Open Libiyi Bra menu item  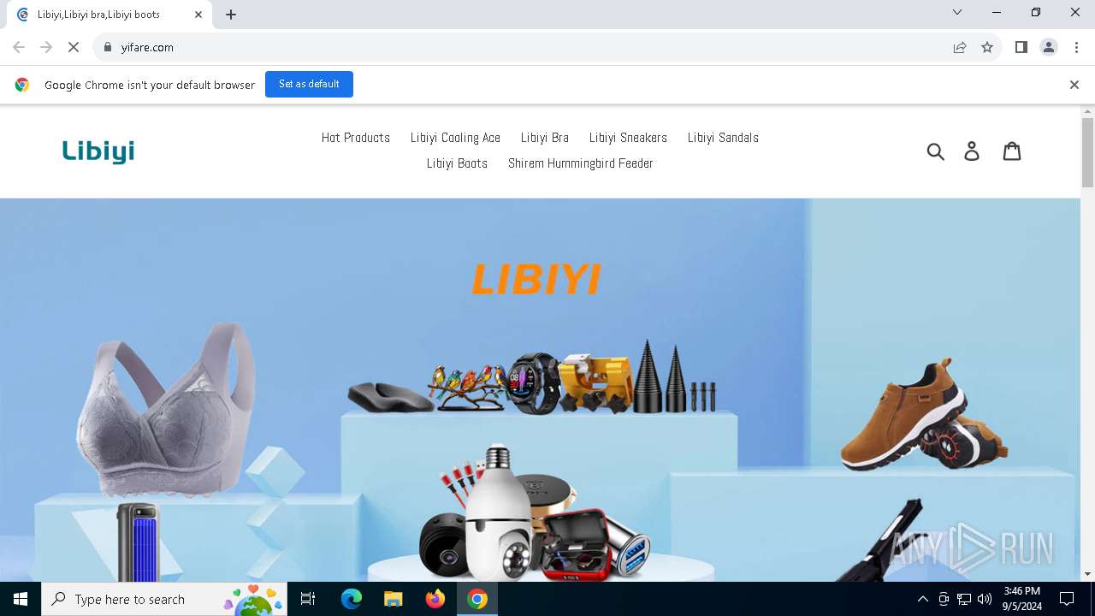tap(545, 138)
